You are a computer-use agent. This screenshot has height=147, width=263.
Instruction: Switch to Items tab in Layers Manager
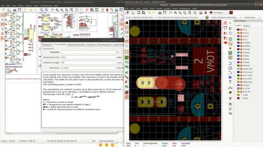tap(246, 25)
